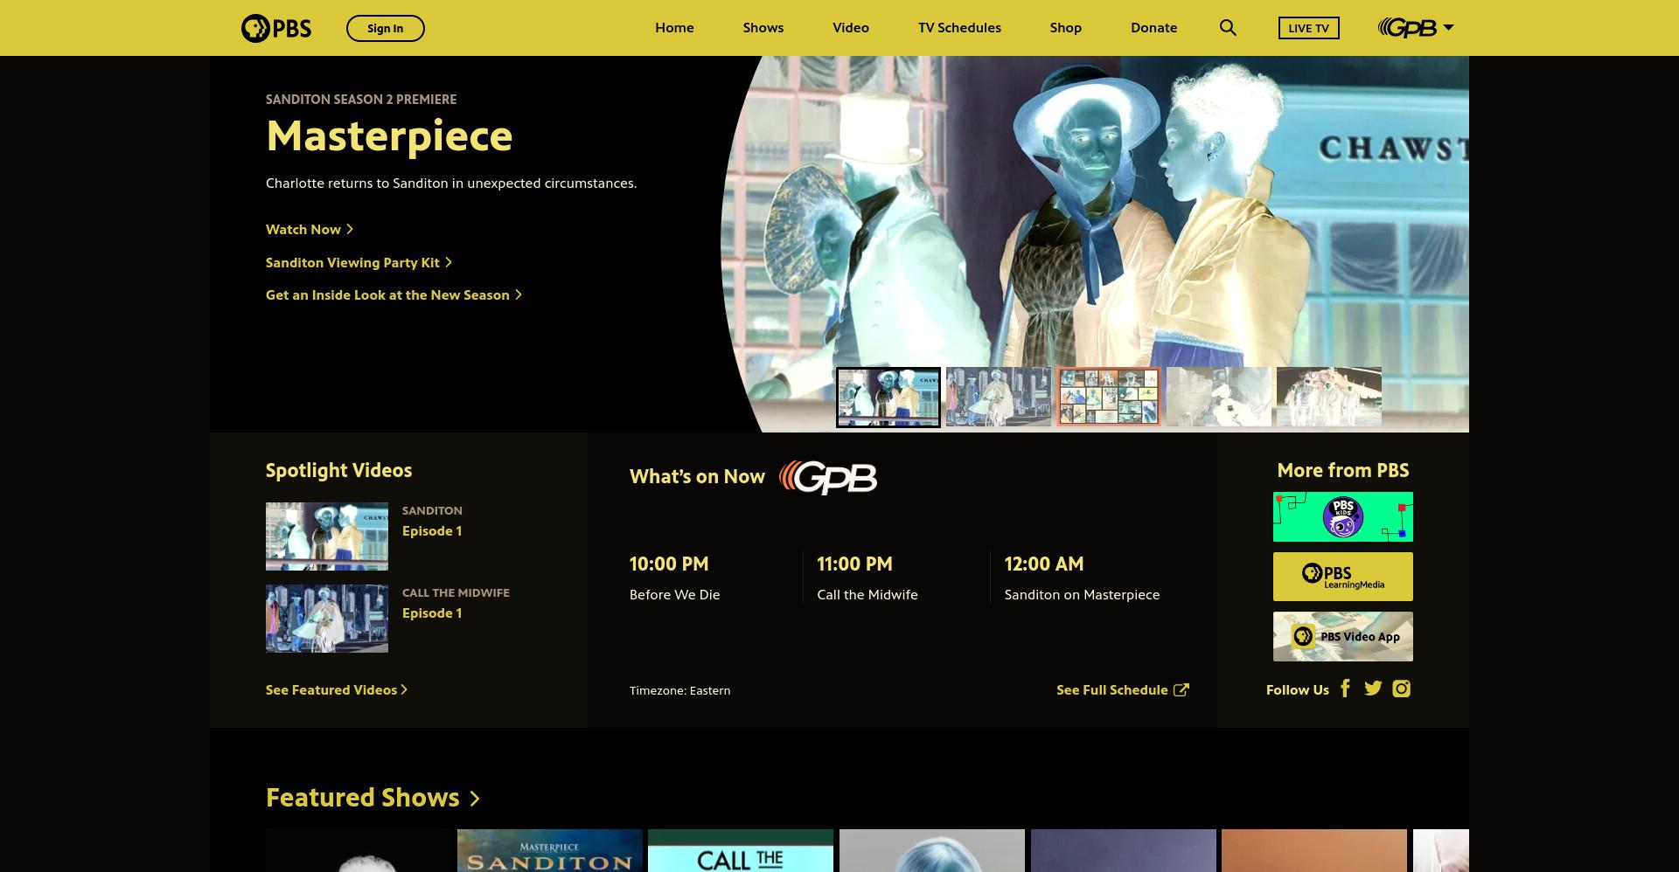This screenshot has height=872, width=1679.
Task: Click Call the Midwife Episode 1 title link
Action: click(x=432, y=612)
